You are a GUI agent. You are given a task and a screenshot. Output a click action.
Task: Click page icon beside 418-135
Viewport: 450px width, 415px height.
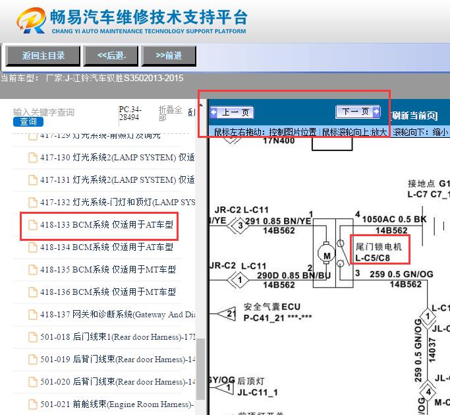coord(33,270)
